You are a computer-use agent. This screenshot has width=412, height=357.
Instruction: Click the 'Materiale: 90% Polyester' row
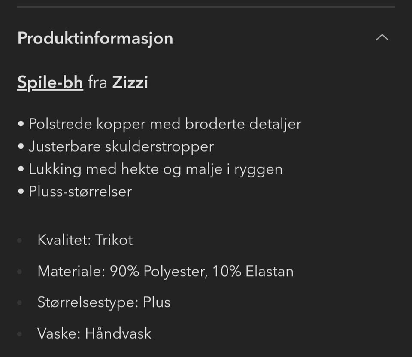click(165, 271)
